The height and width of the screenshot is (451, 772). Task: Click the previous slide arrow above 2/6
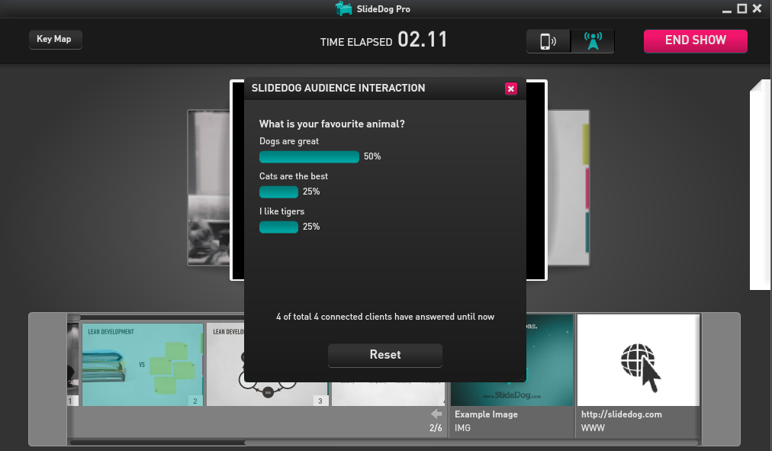436,414
